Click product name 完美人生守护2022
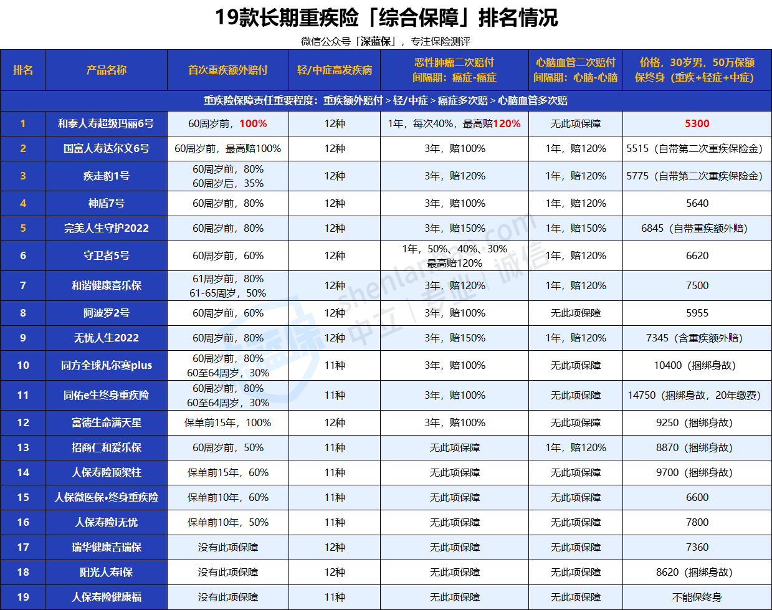This screenshot has width=772, height=610. pyautogui.click(x=107, y=228)
